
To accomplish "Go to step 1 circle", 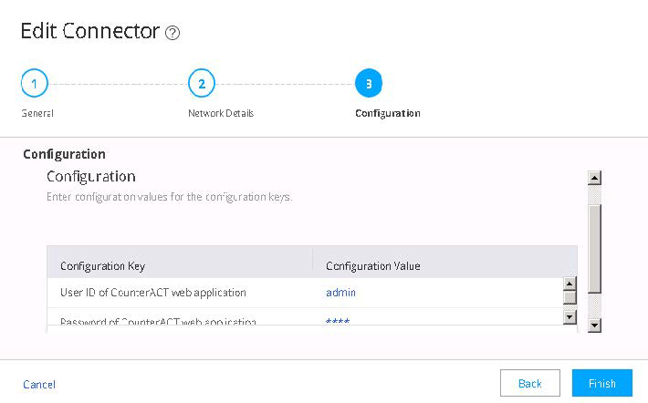I will click(34, 84).
